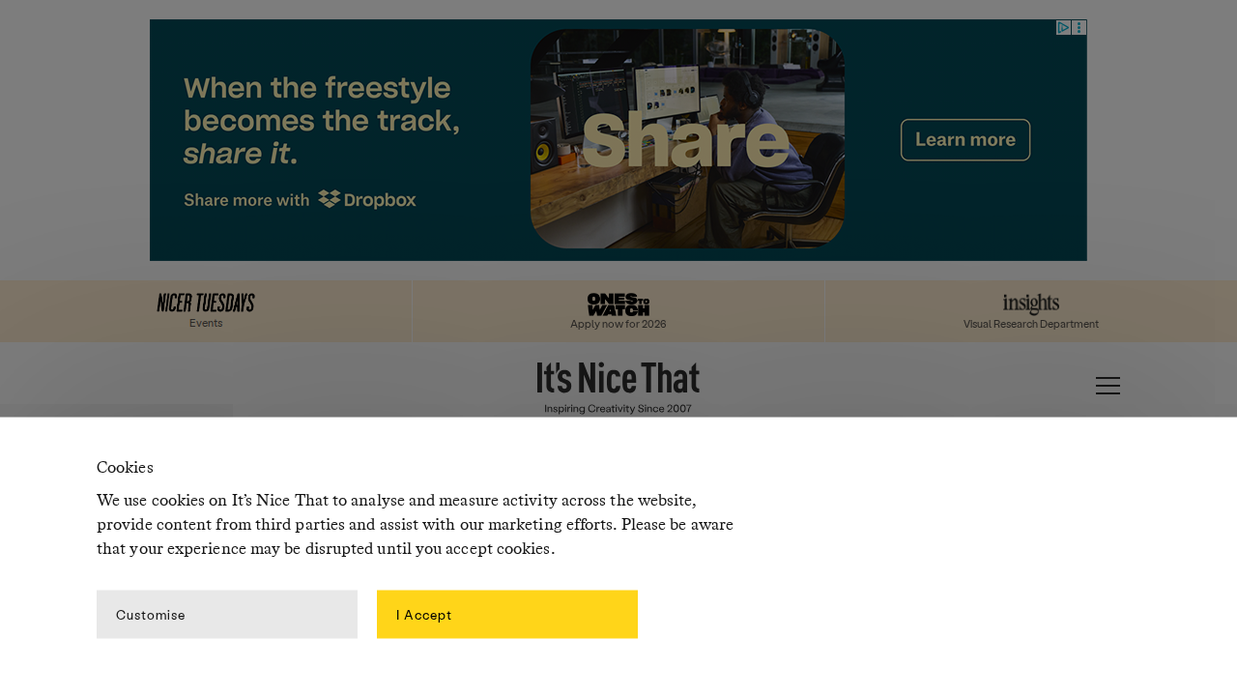The width and height of the screenshot is (1237, 696).
Task: Open the Apply now for 2026 link
Action: click(x=618, y=324)
